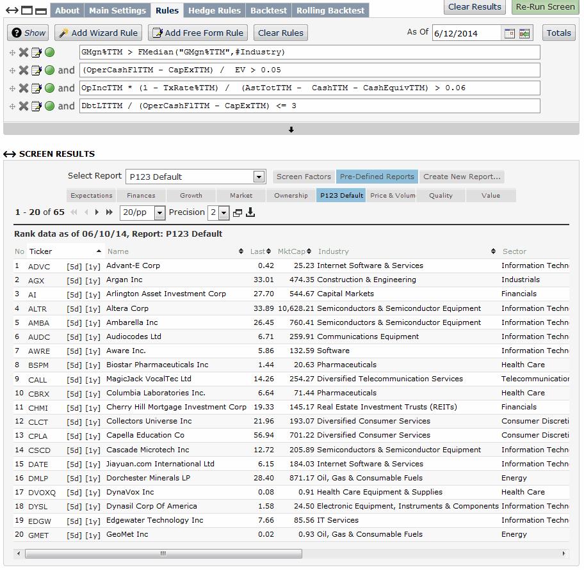Image resolution: width=584 pixels, height=570 pixels.
Task: Click Screen Results double-arrow icon
Action: tap(10, 154)
